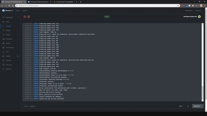Open the Scheduler sidebar icon
The width and height of the screenshot is (207, 116).
point(4,39)
